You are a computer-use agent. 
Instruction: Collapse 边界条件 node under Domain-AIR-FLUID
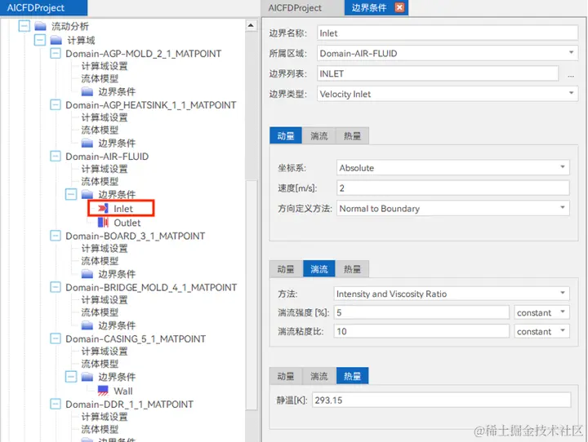click(x=71, y=194)
